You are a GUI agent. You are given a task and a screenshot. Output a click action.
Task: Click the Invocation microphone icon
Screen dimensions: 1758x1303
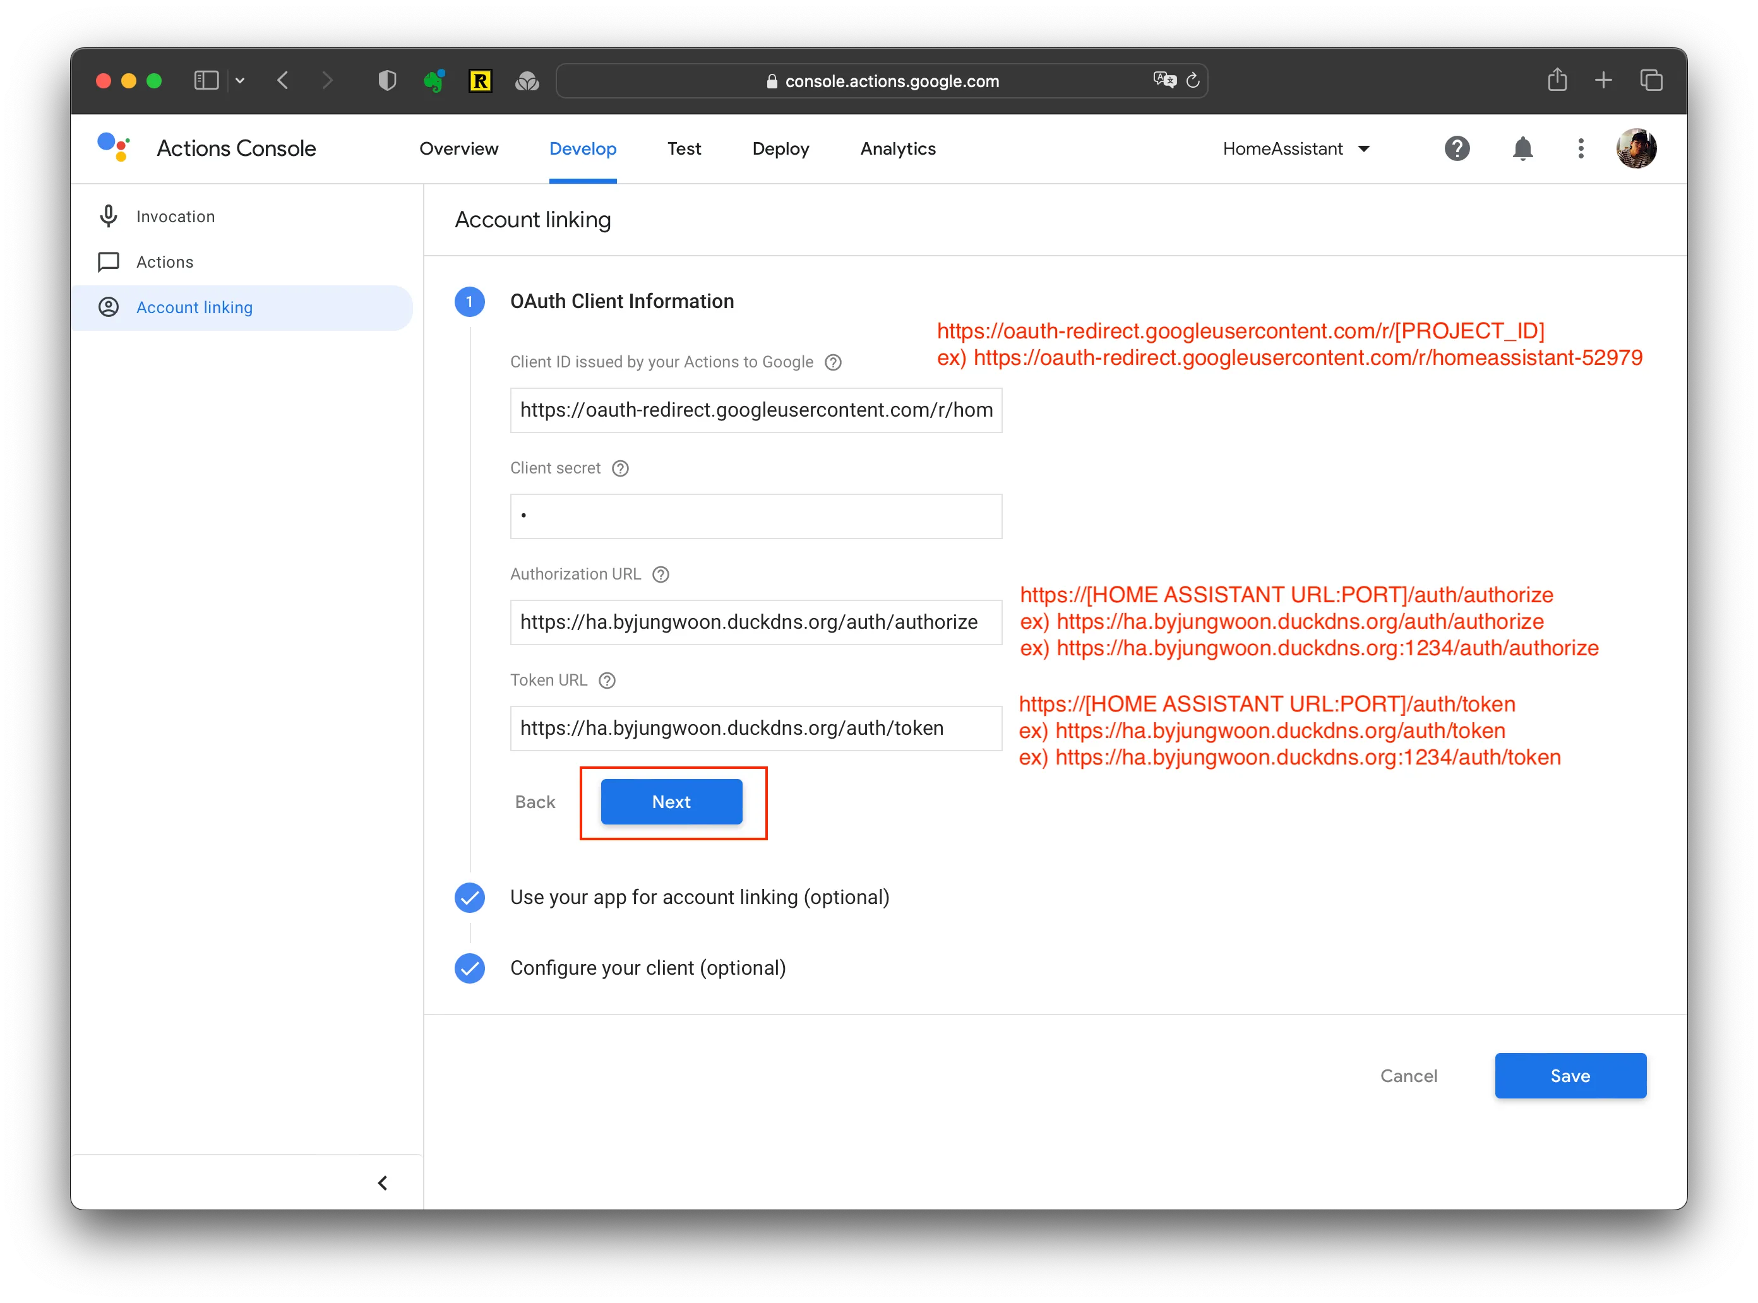coord(109,216)
